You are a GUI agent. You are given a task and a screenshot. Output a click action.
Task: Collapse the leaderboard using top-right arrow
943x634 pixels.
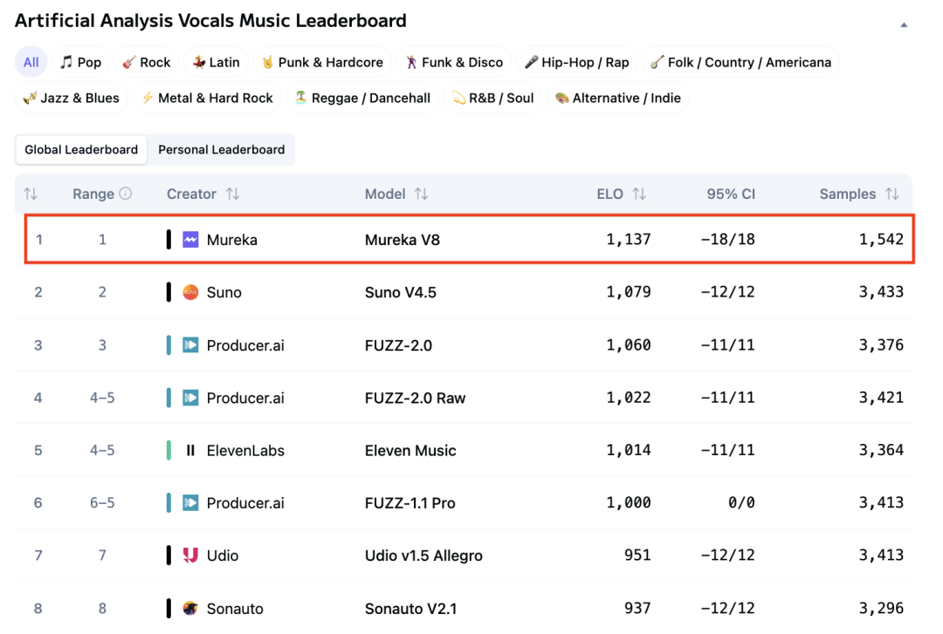coord(904,24)
